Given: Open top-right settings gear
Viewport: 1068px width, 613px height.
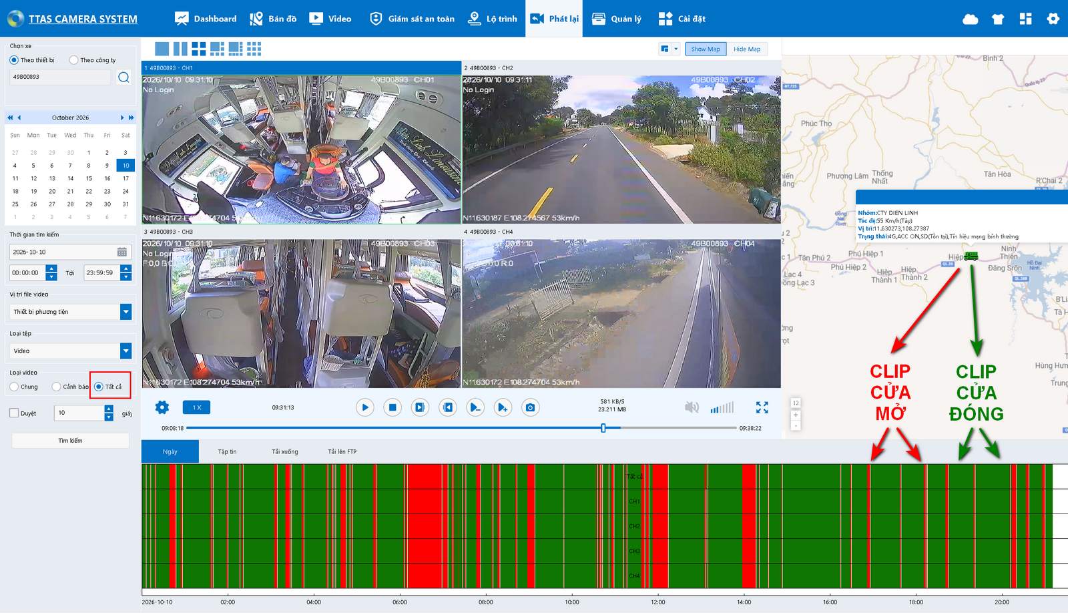Looking at the screenshot, I should pos(1053,19).
